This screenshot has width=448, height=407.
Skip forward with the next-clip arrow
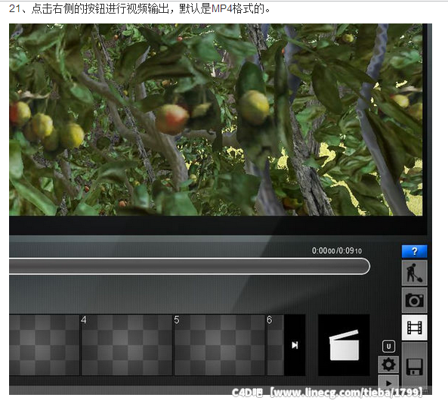coord(295,345)
